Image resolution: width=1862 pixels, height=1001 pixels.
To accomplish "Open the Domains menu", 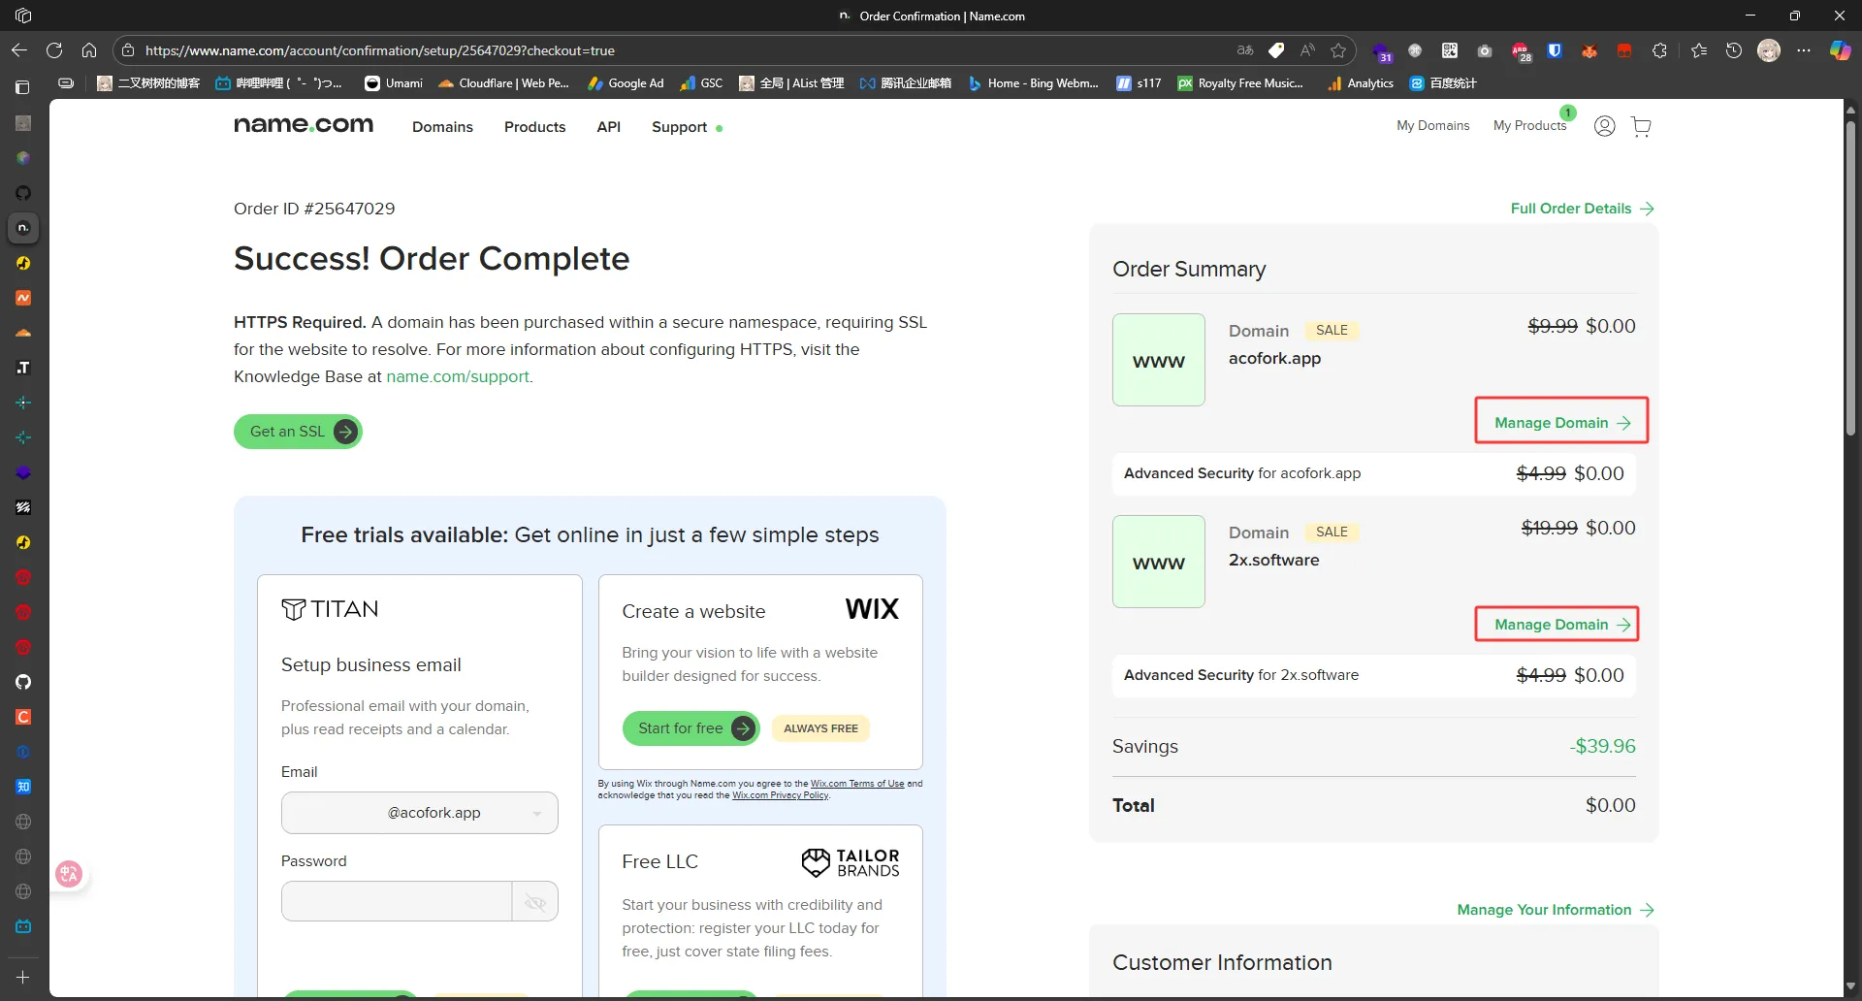I will (x=442, y=127).
